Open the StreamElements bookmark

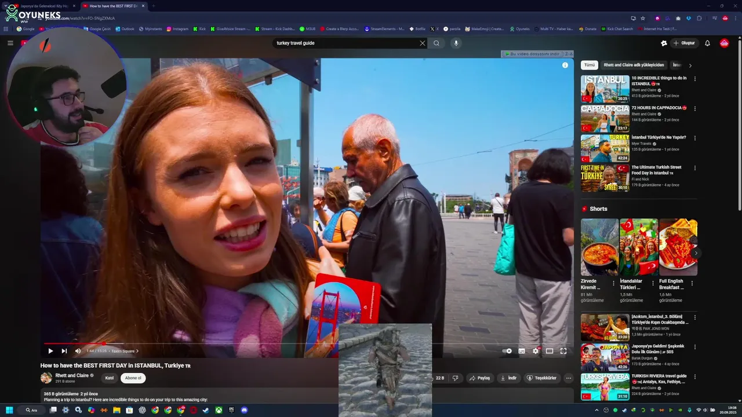tap(384, 28)
